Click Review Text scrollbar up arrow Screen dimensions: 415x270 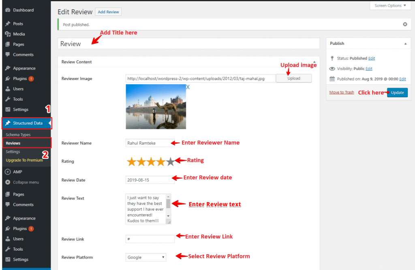point(168,196)
